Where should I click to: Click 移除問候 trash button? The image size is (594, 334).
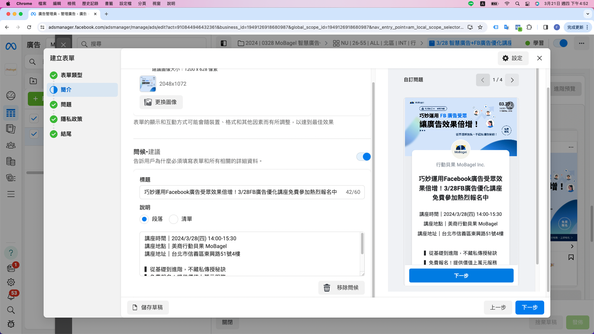(341, 288)
